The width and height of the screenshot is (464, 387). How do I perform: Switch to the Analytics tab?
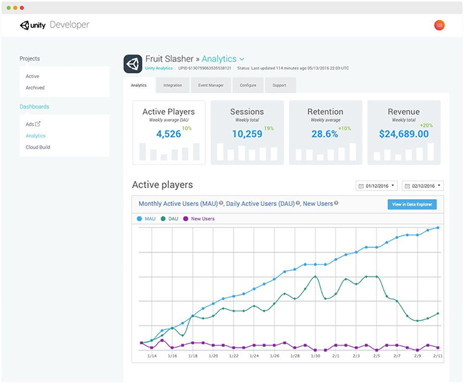pos(139,85)
